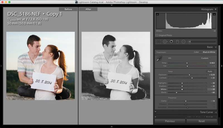Screen dimensions: 223x128
Task: Toggle the Tone Curve panel switch
Action: coord(156,112)
